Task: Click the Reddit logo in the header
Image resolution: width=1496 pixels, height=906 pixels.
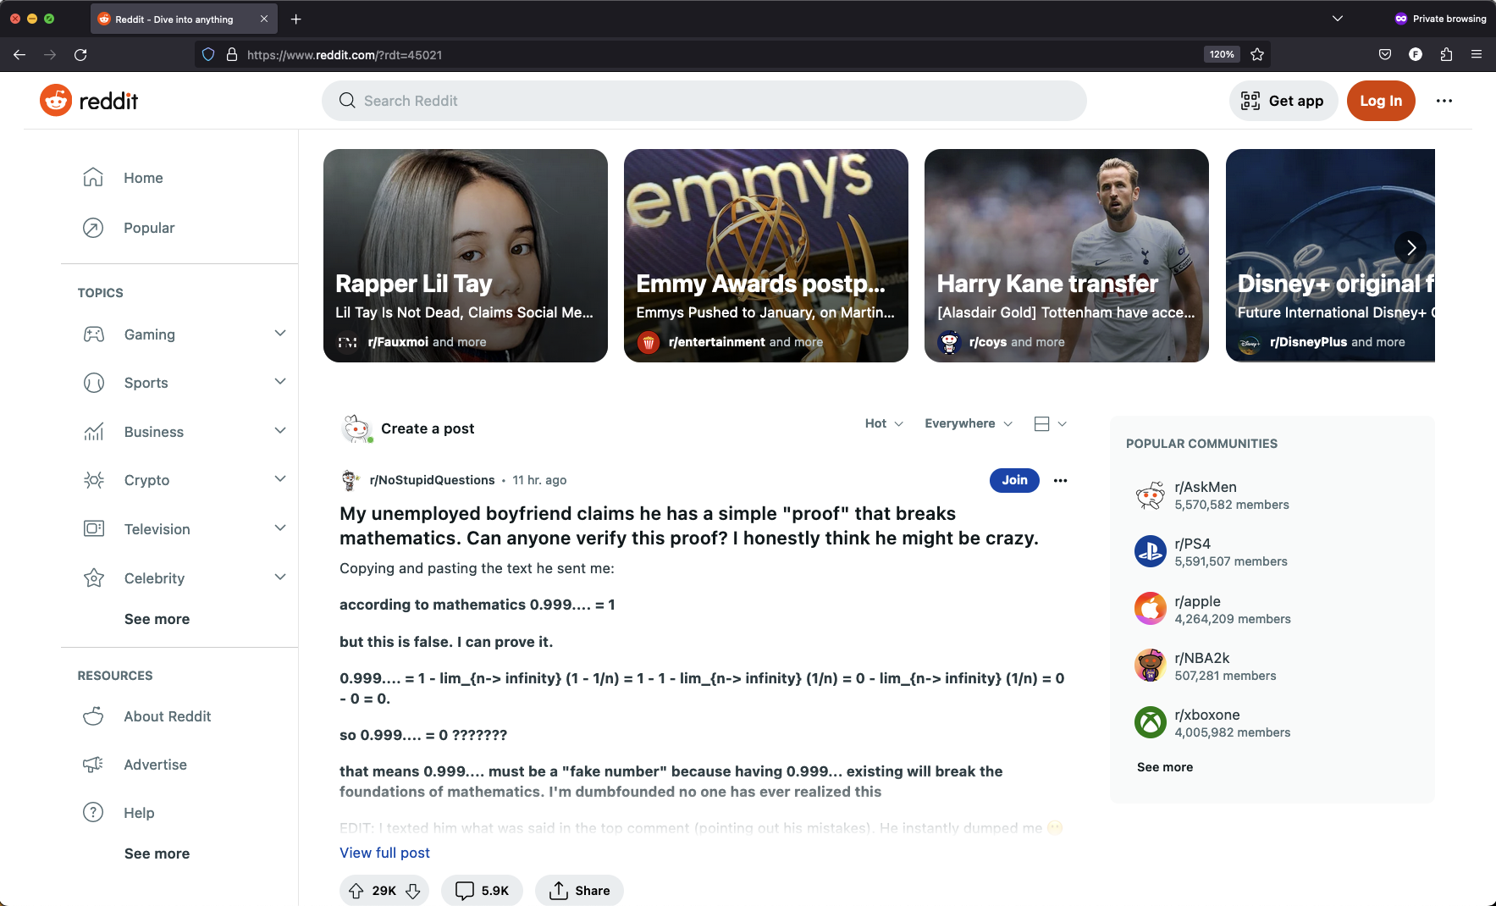Action: point(89,101)
